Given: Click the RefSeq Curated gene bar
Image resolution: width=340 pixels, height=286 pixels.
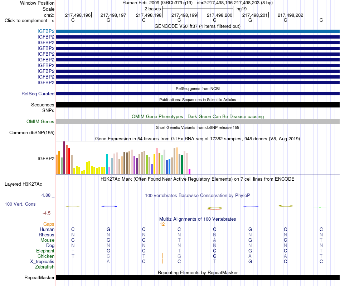Looking at the screenshot, I should [x=198, y=94].
